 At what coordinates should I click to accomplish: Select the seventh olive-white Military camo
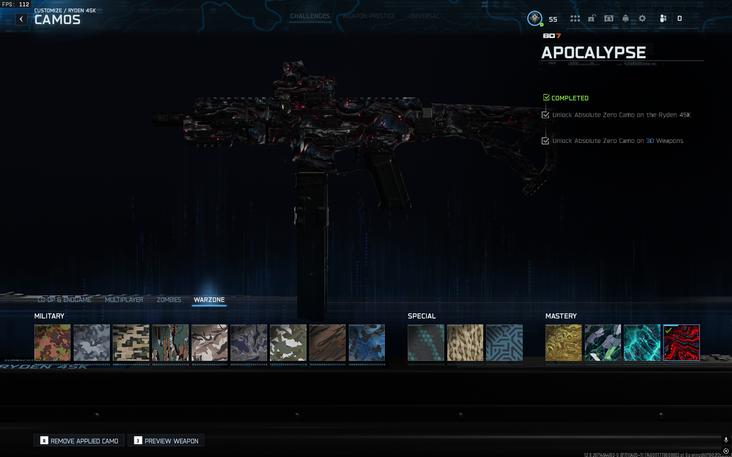pos(288,343)
